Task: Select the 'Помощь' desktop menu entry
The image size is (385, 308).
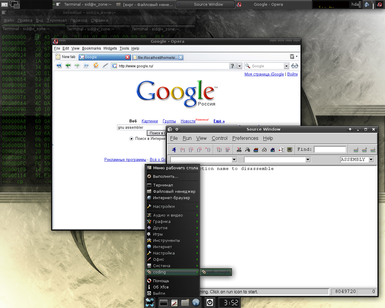Action: point(173,281)
